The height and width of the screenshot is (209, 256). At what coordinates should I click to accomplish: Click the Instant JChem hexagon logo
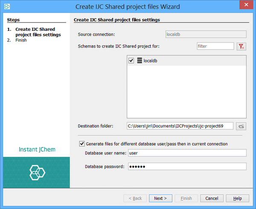[36, 172]
